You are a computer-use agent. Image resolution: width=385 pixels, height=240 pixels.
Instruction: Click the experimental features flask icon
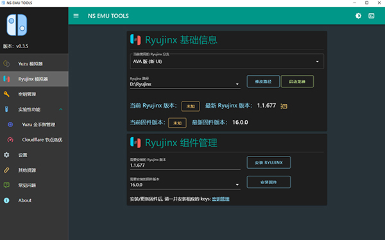[x=6, y=109]
